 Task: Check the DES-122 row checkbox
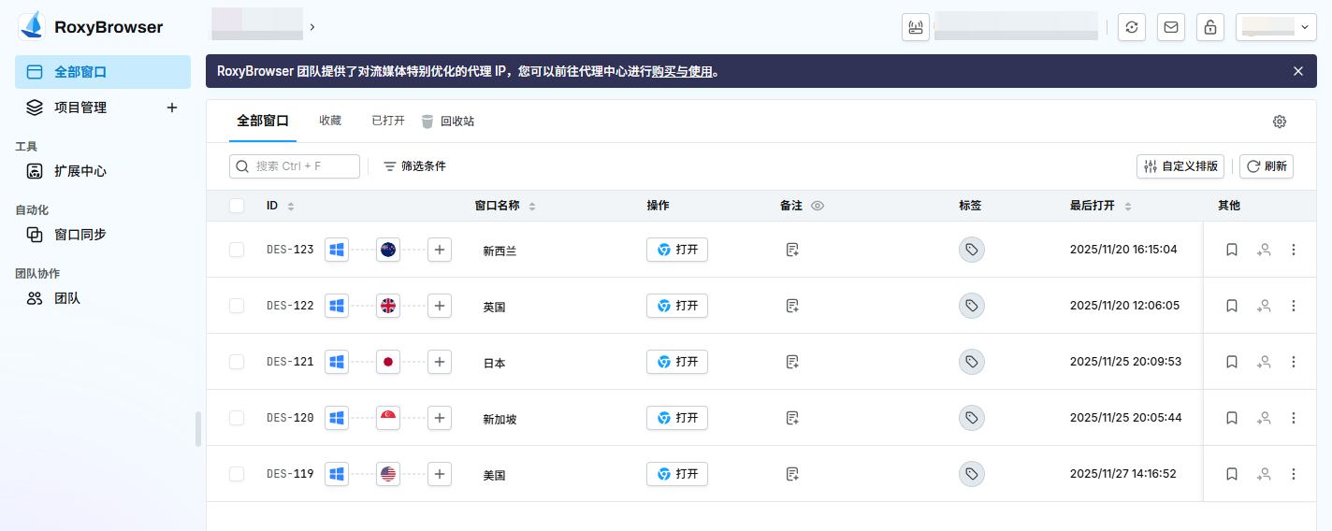pos(237,306)
